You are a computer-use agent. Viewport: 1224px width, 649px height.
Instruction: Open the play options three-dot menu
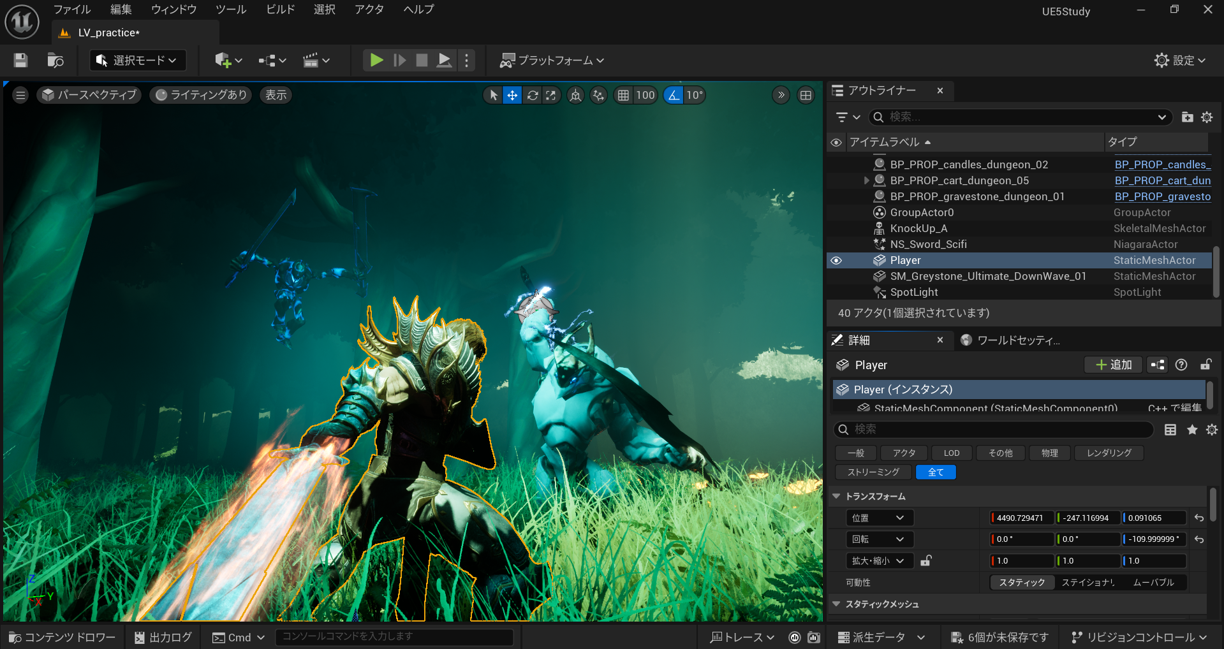coord(466,60)
